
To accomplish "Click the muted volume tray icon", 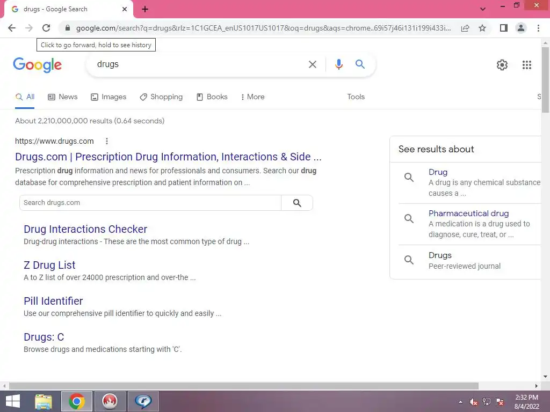I will point(473,402).
